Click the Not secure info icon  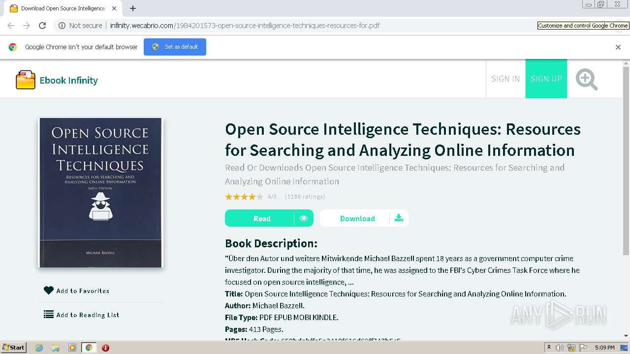[x=62, y=26]
